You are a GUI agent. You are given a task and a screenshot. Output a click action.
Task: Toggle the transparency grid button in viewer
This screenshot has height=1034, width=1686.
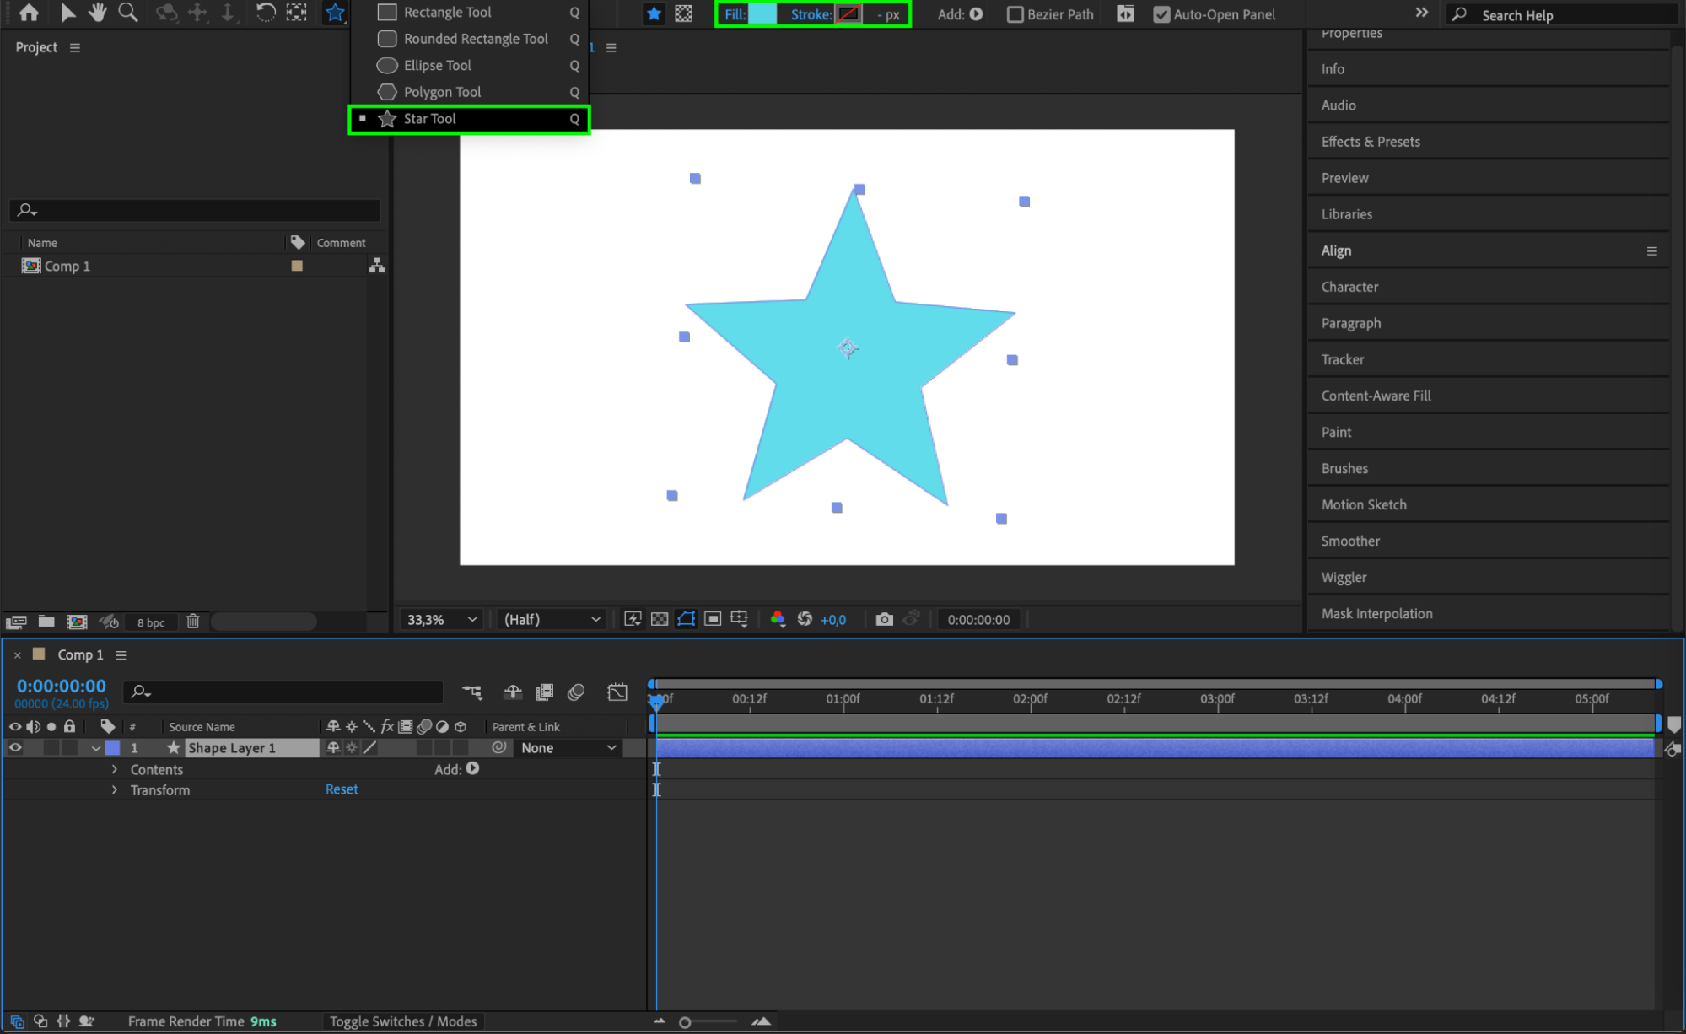pyautogui.click(x=660, y=620)
